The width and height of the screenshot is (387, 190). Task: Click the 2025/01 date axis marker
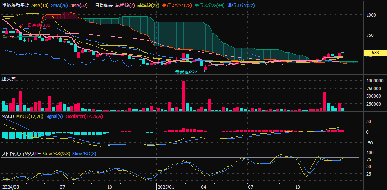pos(167,187)
